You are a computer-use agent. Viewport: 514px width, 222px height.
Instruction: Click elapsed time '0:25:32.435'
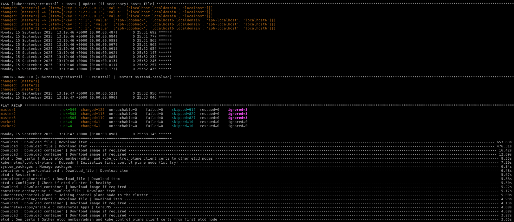144,69
